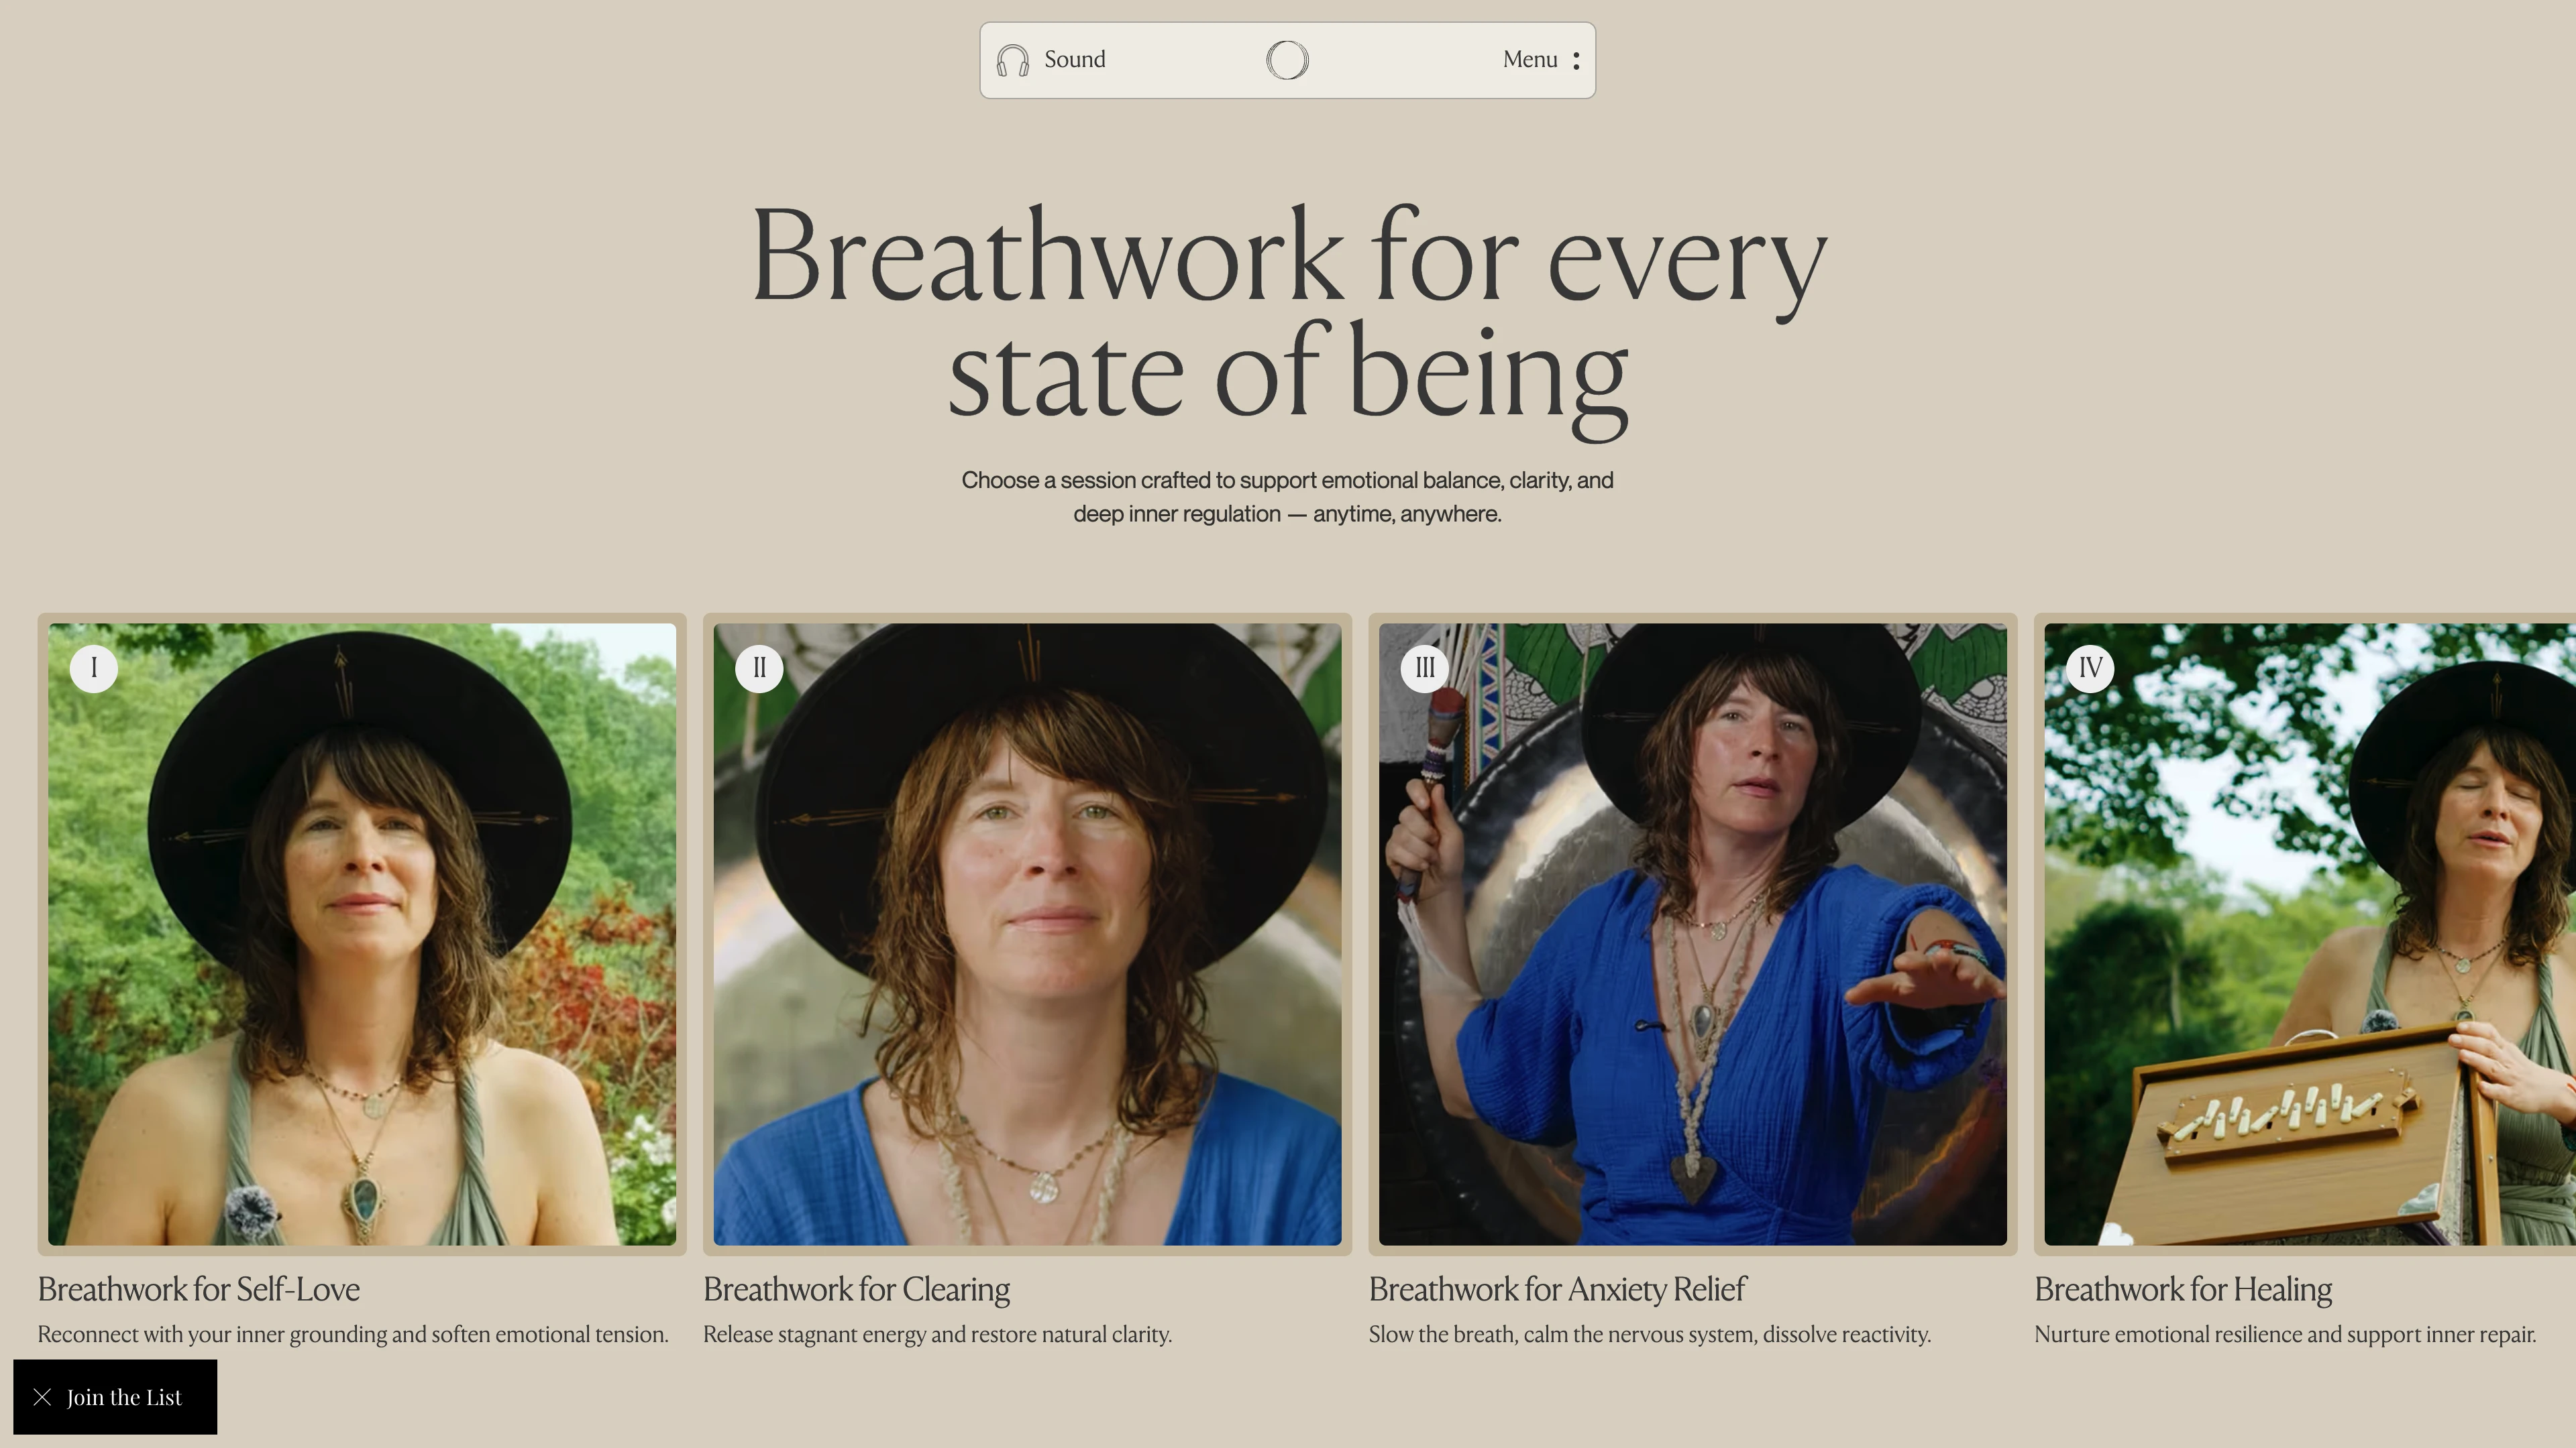The height and width of the screenshot is (1448, 2576).
Task: Expand the two-dot menu icon
Action: (1576, 60)
